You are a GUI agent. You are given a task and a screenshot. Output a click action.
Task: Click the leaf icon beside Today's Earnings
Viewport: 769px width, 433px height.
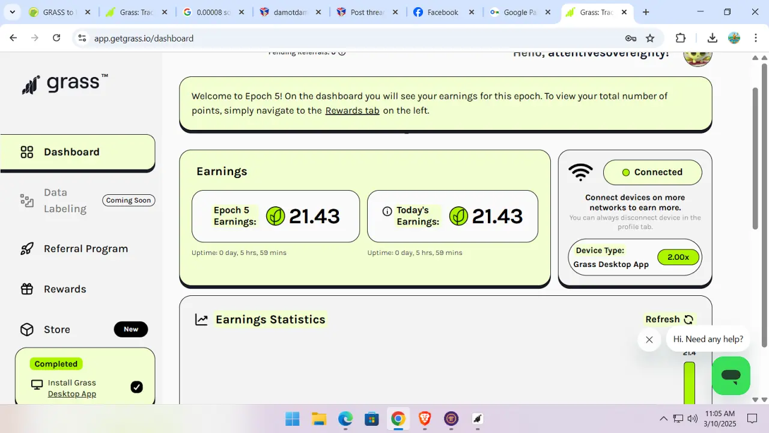pyautogui.click(x=458, y=216)
